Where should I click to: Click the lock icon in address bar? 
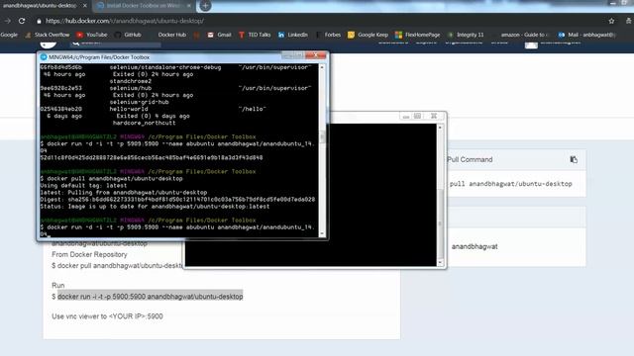point(39,21)
